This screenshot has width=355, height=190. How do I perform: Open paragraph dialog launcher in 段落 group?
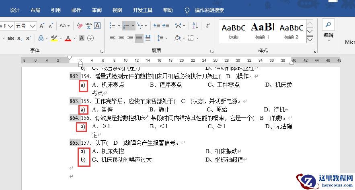tap(212, 51)
